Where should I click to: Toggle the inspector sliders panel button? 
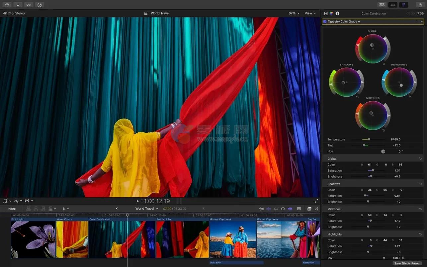click(403, 5)
